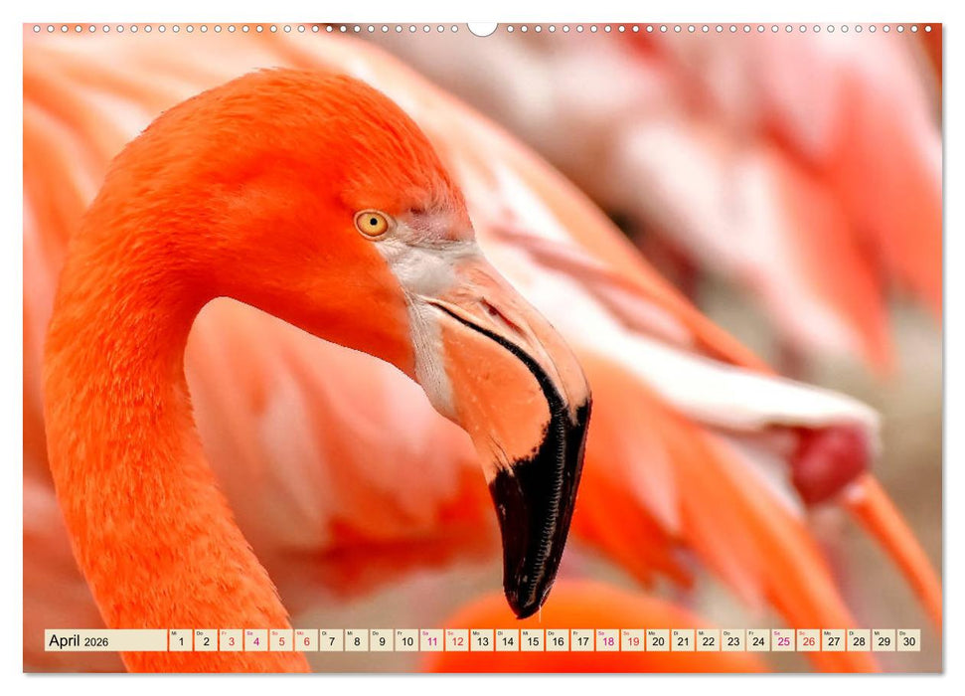Select the red 12 Sunday cell
The image size is (965, 696).
click(455, 644)
